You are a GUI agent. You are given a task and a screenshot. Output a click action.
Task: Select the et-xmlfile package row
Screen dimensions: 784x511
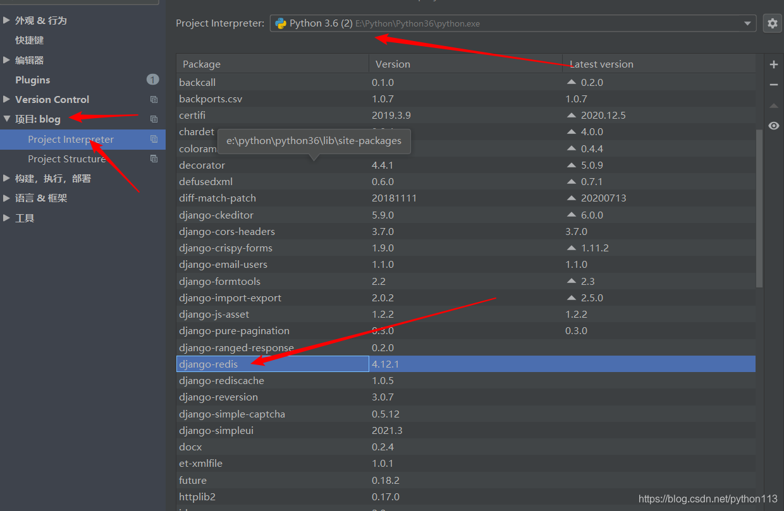click(x=466, y=463)
